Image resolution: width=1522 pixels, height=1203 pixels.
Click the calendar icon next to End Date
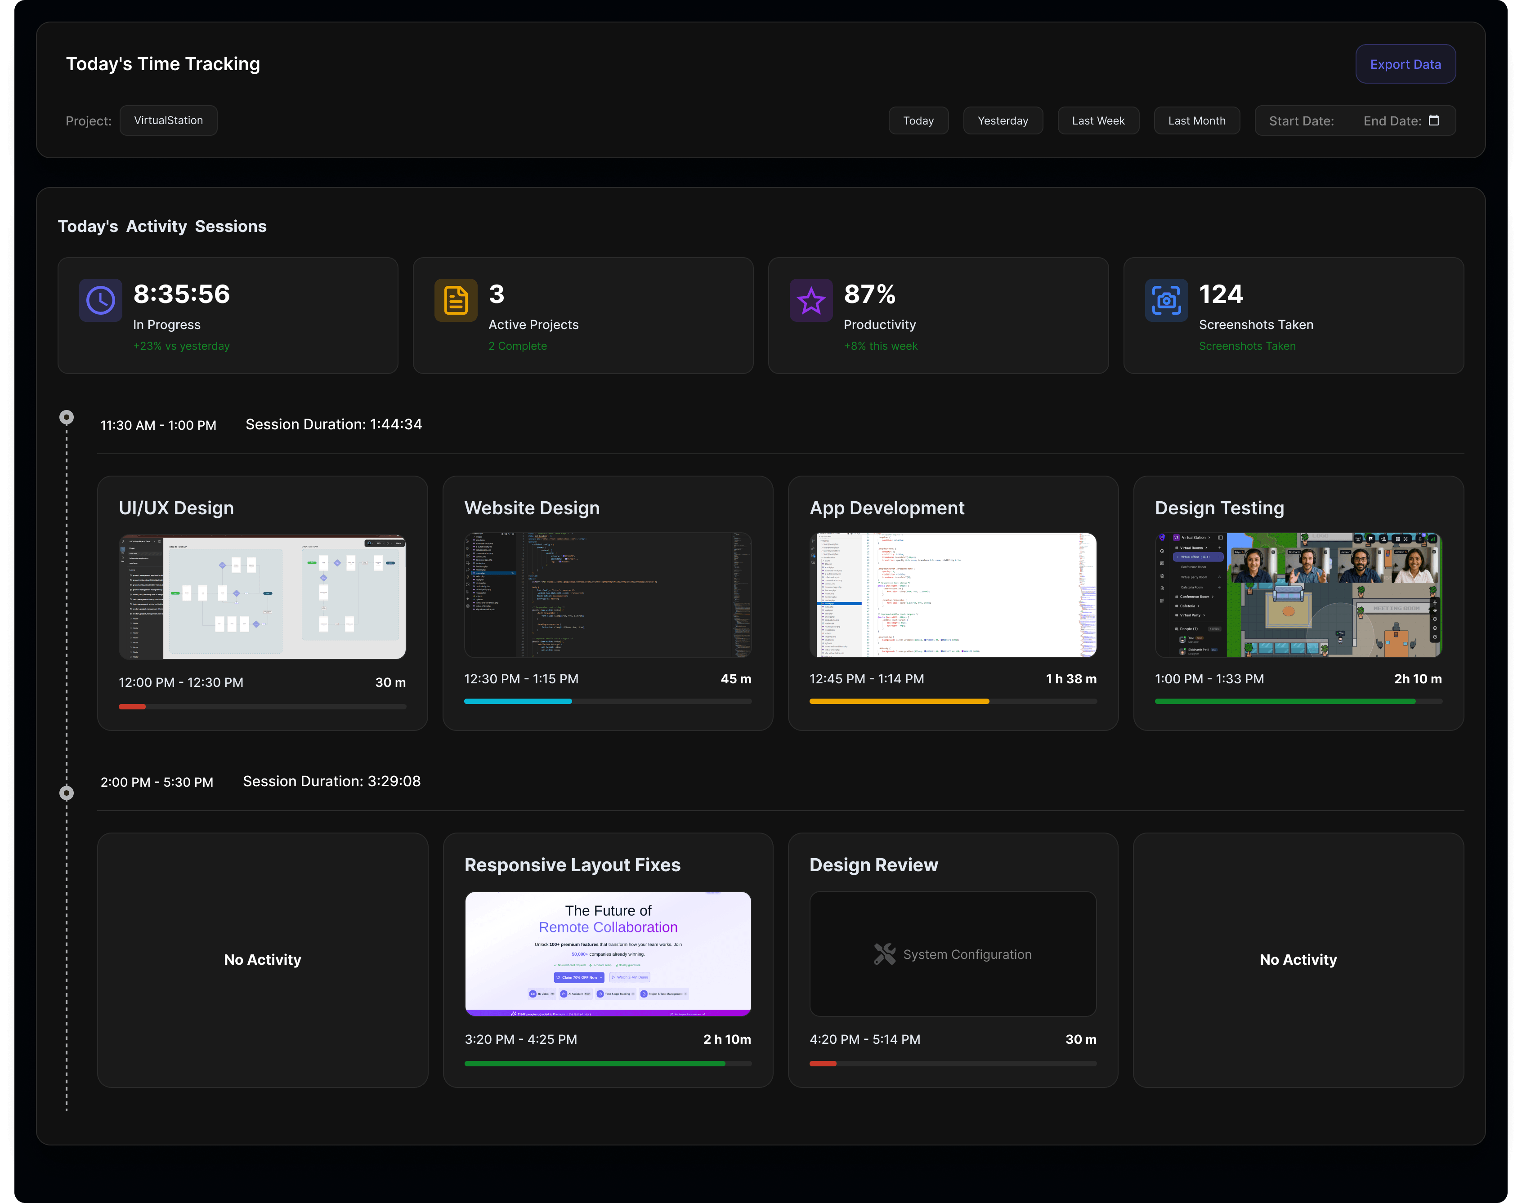click(x=1433, y=120)
